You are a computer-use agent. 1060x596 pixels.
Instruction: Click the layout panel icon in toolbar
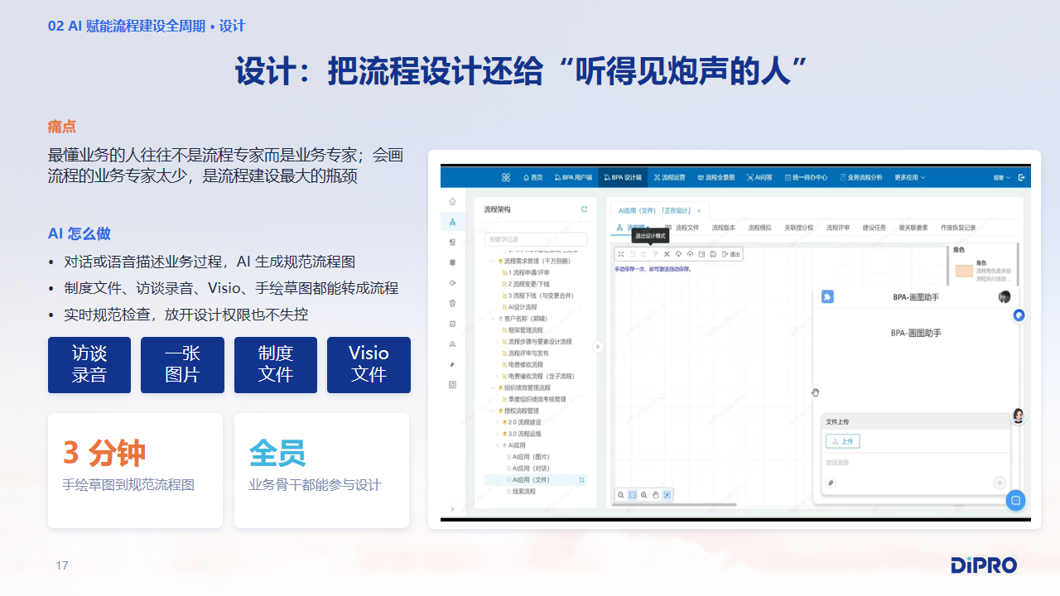coord(701,254)
